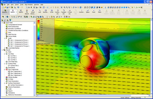The image size is (153, 99).
Task: Choose the Spline tool
Action: point(88,11)
